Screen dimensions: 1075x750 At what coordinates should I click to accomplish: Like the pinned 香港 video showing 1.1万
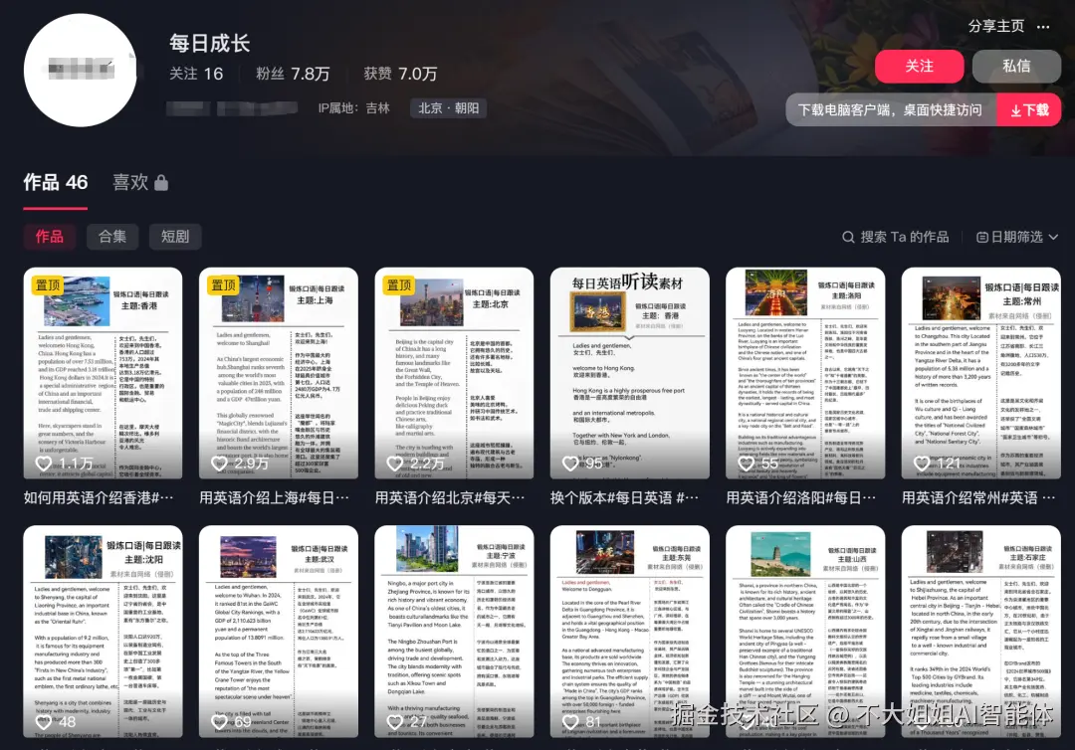44,463
